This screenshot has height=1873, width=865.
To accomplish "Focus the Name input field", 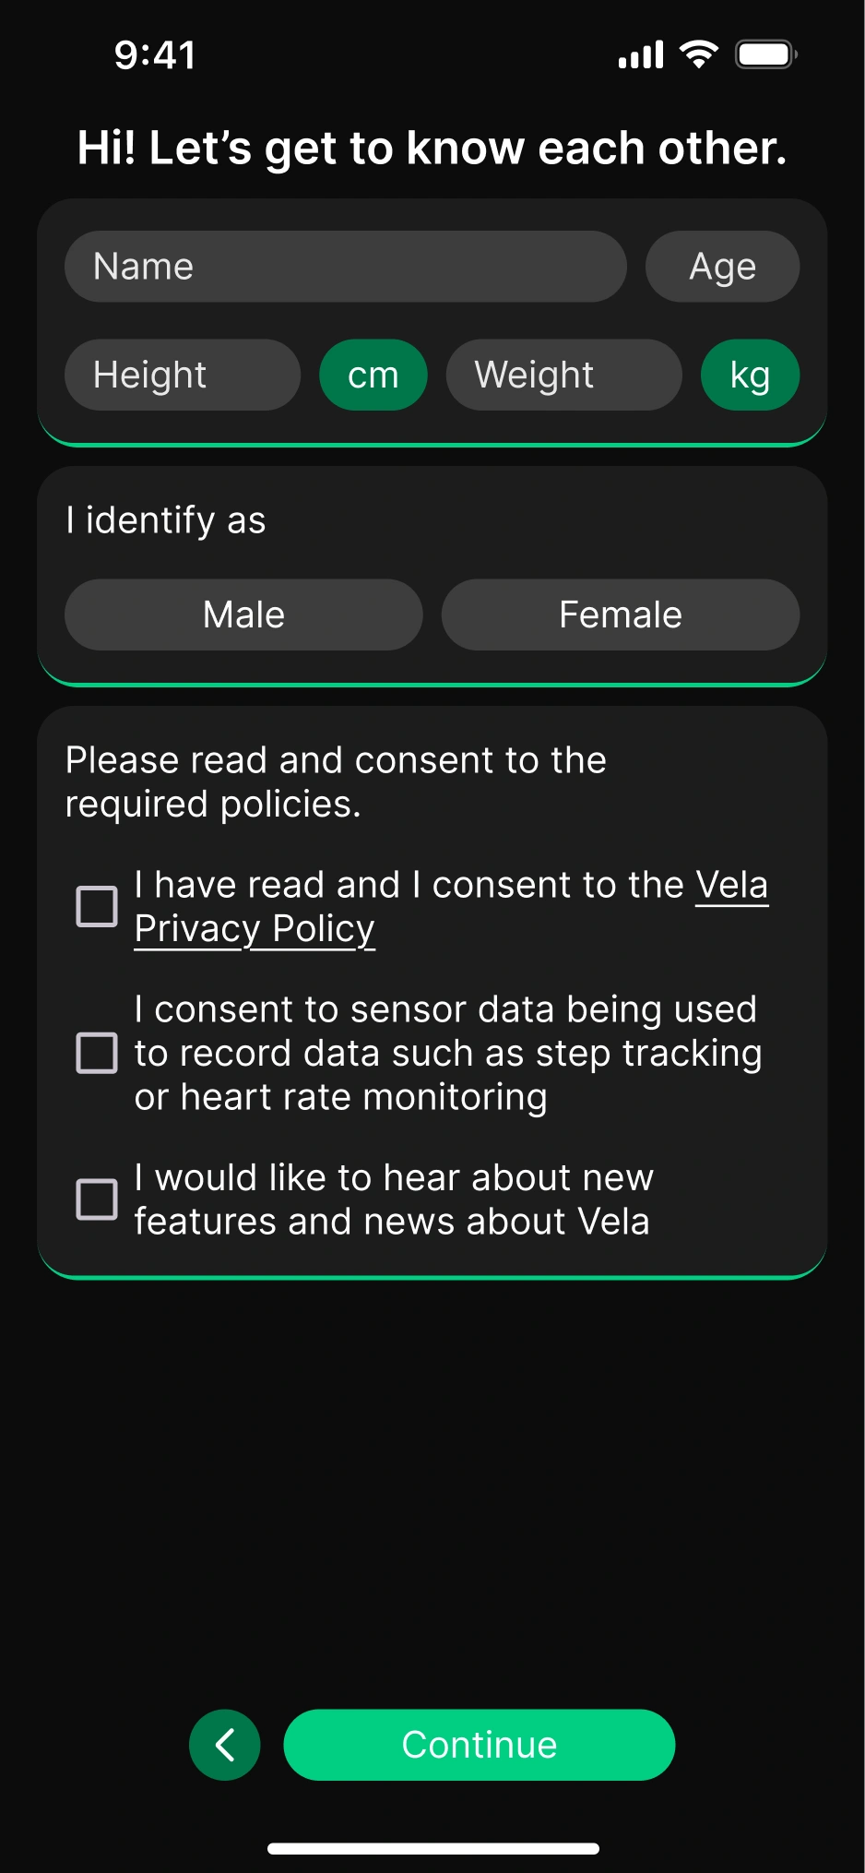I will pyautogui.click(x=346, y=267).
